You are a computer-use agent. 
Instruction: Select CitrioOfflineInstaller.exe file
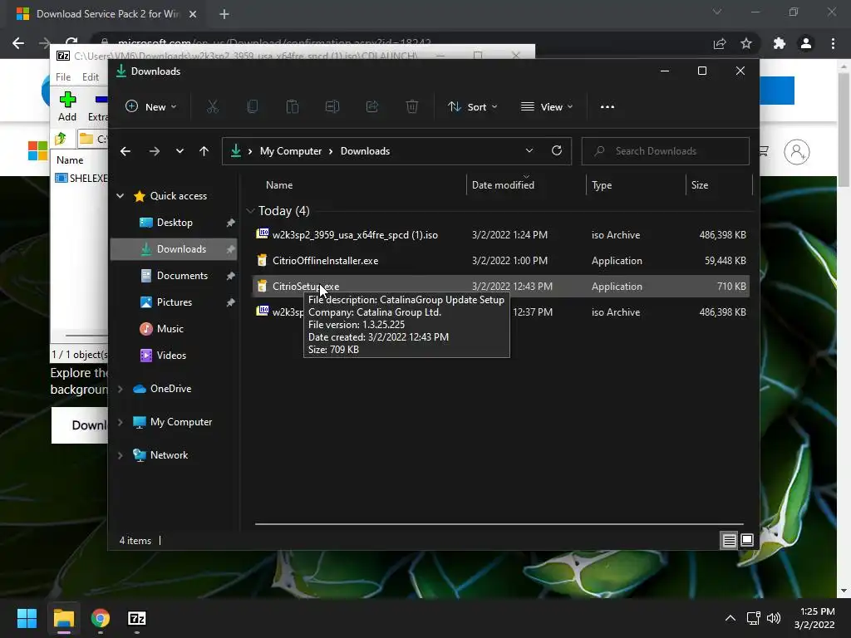click(x=501, y=260)
